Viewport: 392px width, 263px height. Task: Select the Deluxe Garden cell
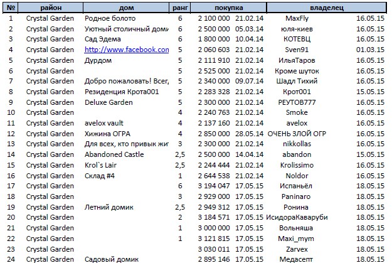pos(109,102)
